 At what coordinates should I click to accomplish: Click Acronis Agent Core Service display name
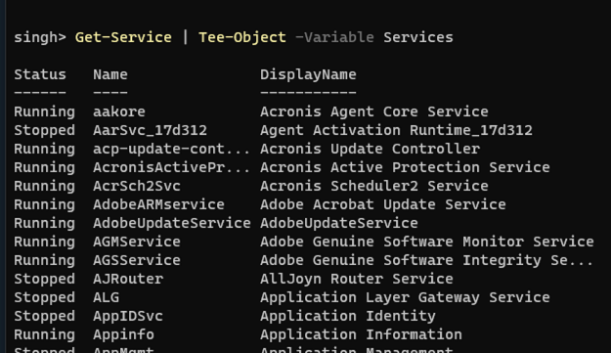point(374,111)
